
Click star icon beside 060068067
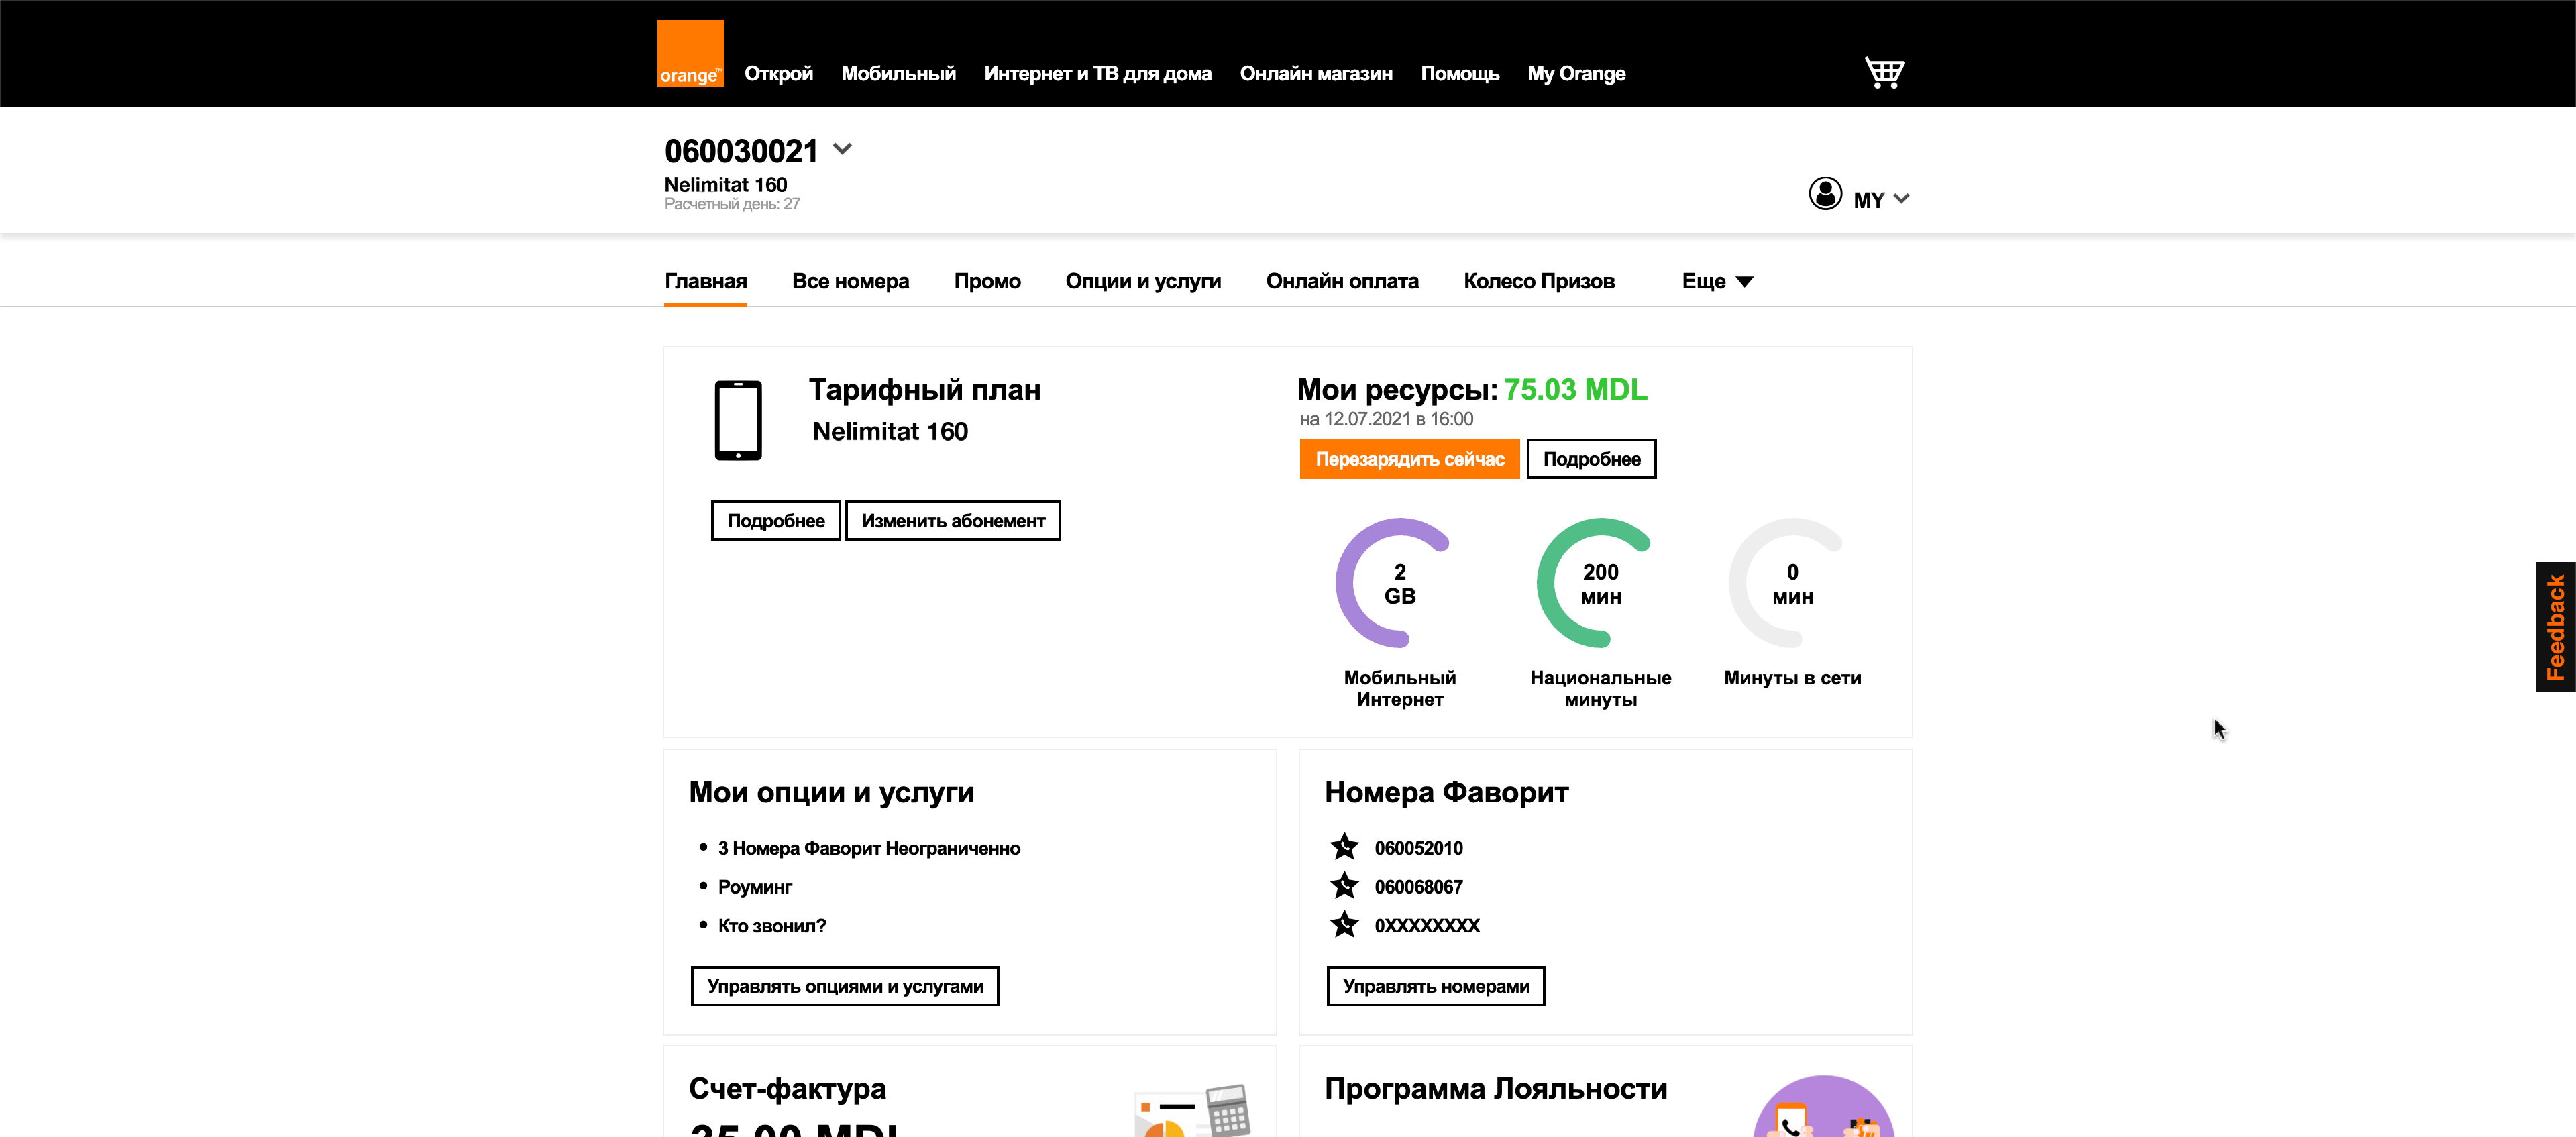pos(1344,886)
